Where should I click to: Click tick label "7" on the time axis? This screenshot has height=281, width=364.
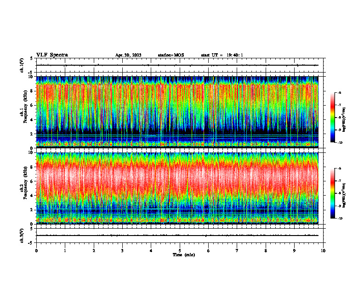click(x=237, y=251)
